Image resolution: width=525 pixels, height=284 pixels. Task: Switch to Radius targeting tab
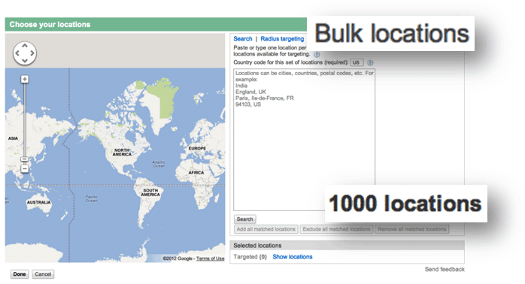282,39
